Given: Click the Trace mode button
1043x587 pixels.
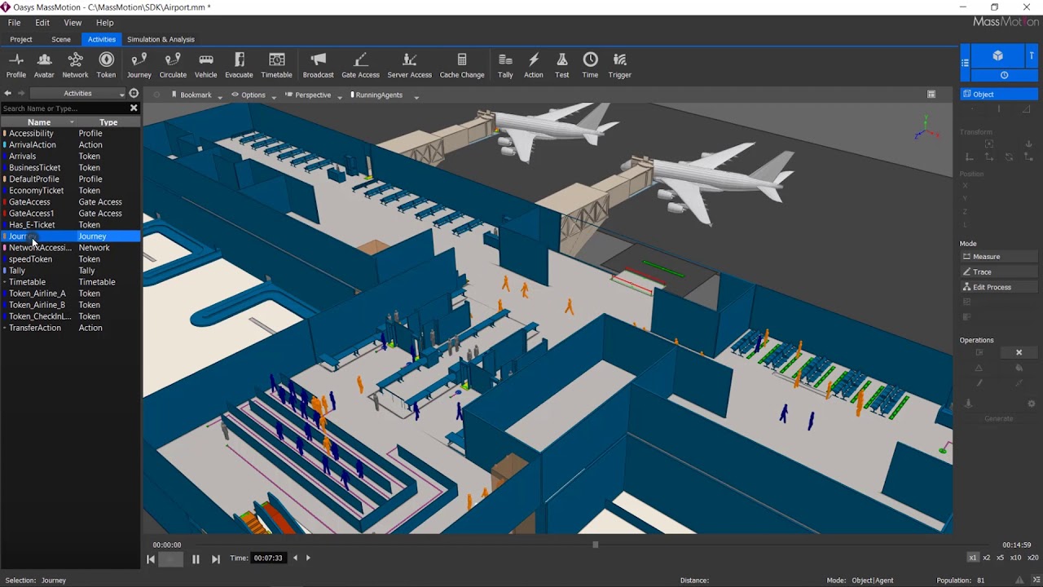Looking at the screenshot, I should click(x=999, y=271).
